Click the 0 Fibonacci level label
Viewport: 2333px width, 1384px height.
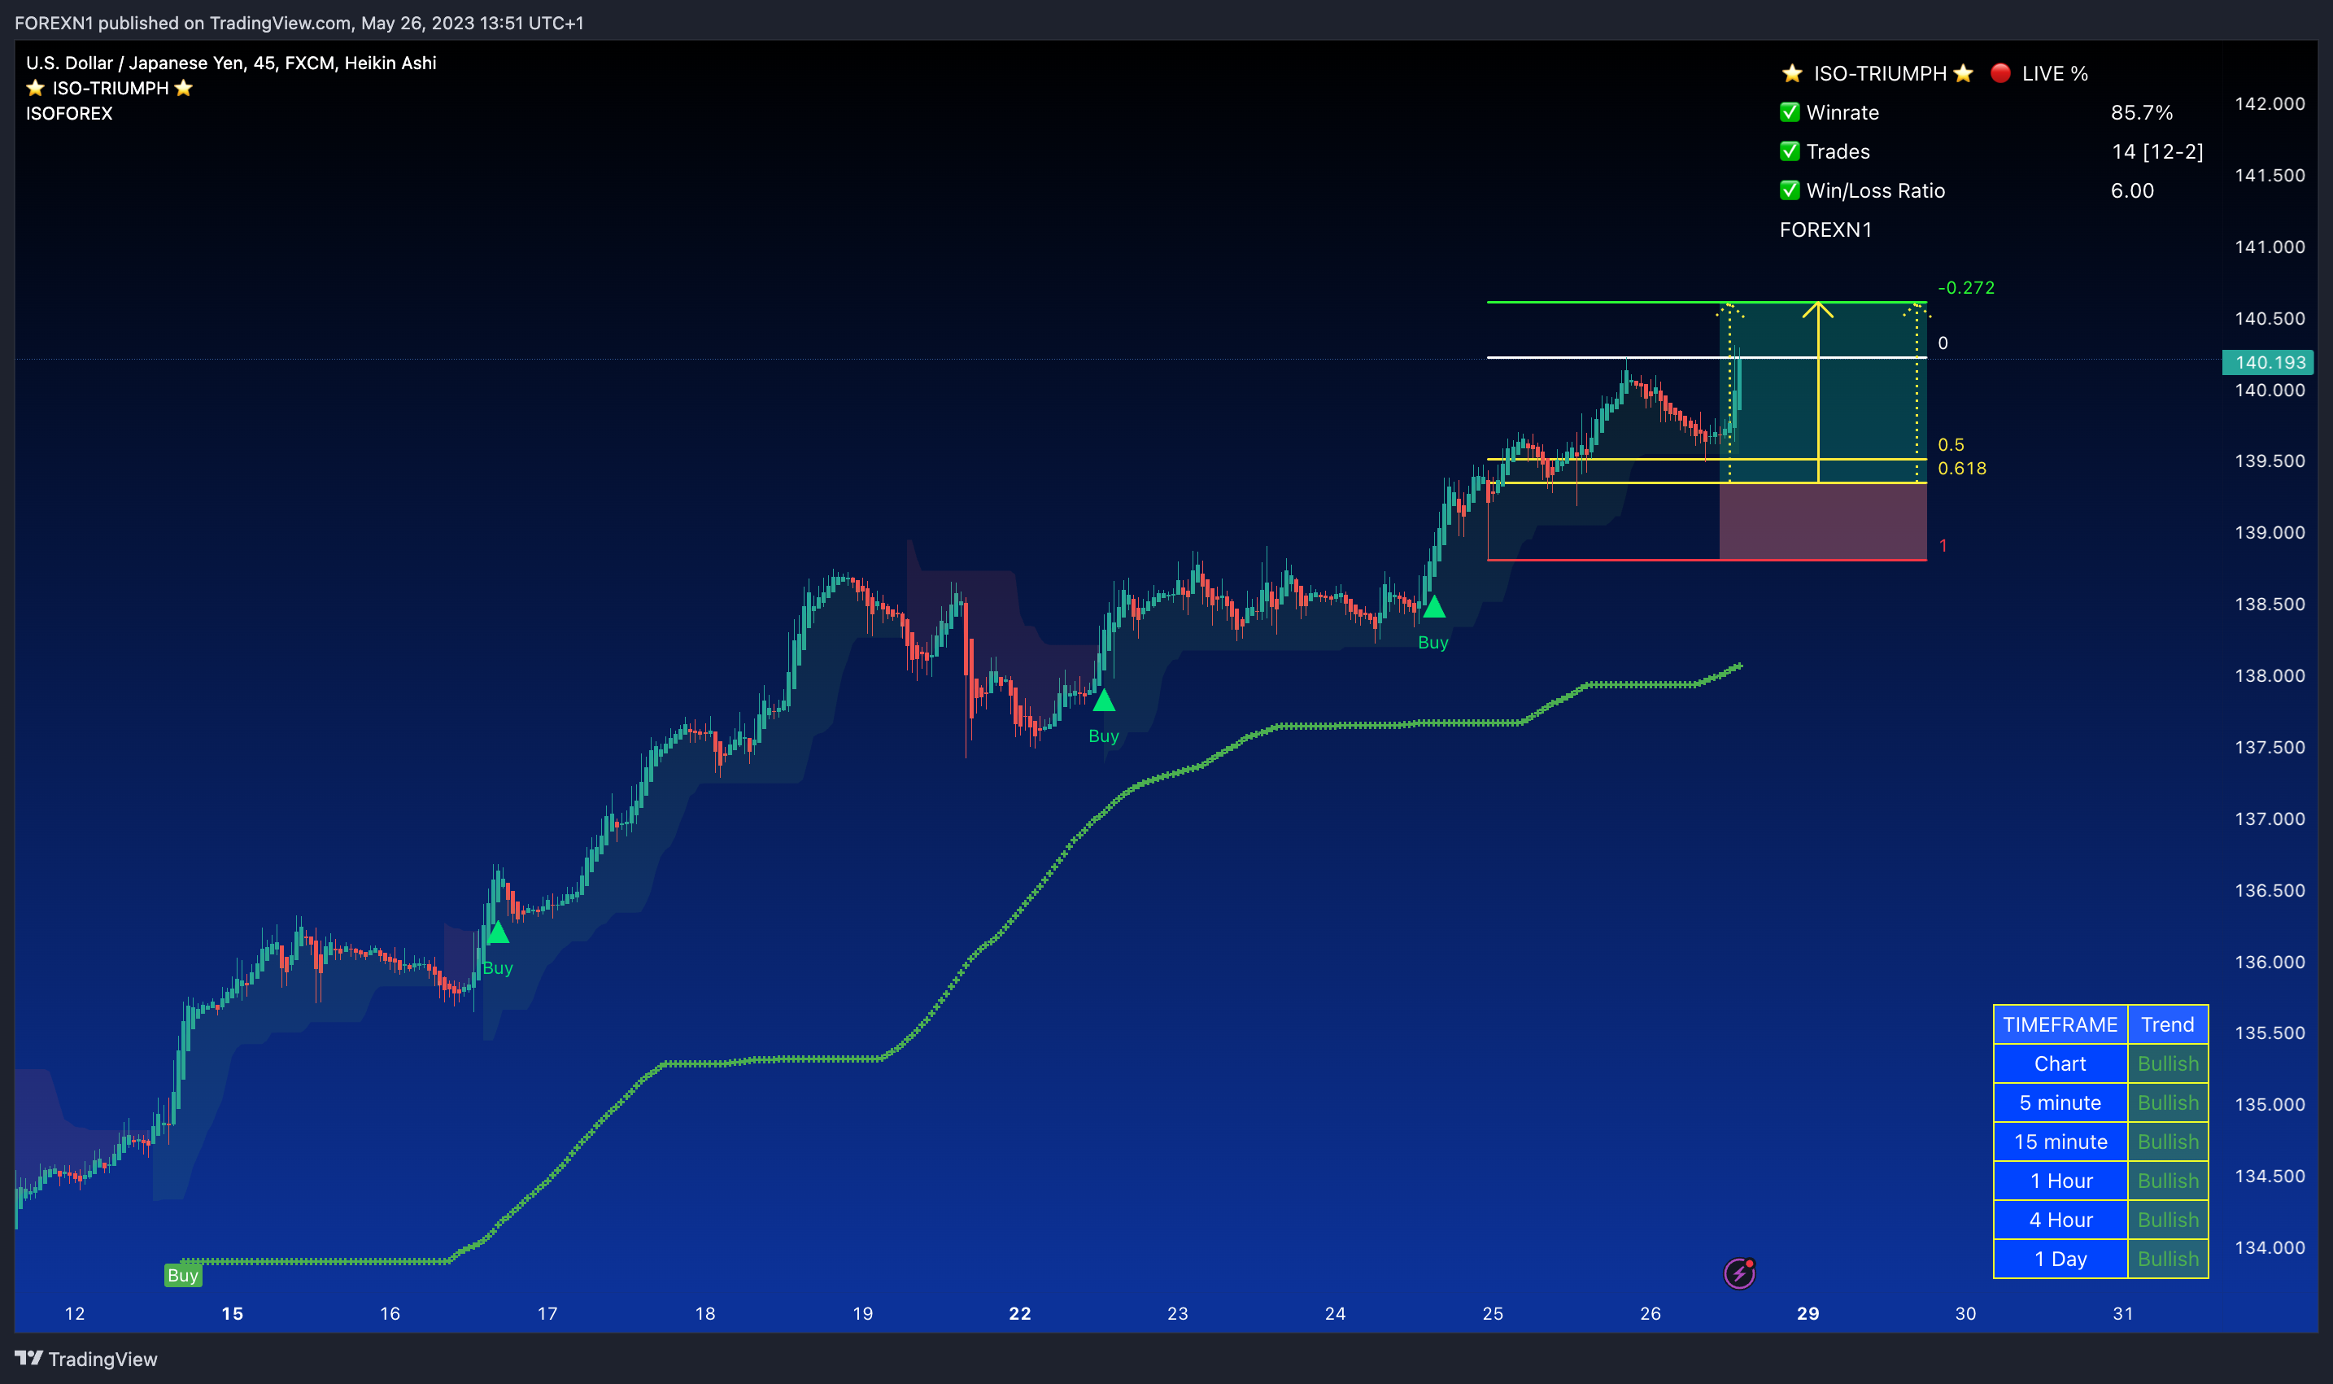click(1943, 343)
